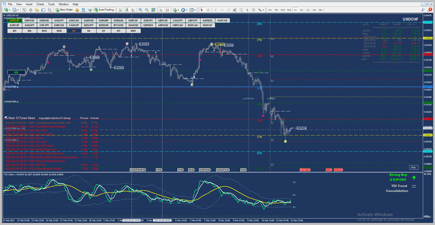Click the 'Next 13 Forex News' header
435x225 pixels.
[22, 118]
